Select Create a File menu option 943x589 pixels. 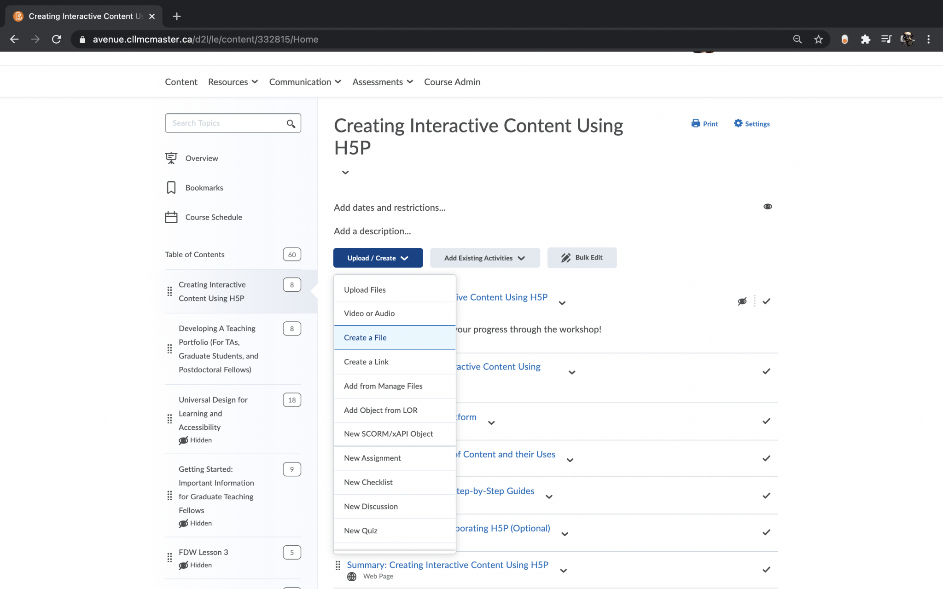(365, 338)
